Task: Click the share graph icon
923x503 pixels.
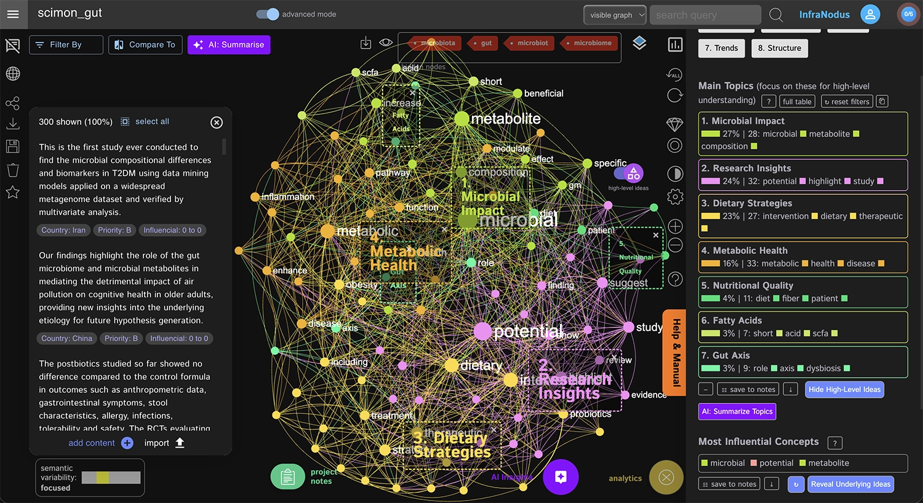Action: [12, 103]
